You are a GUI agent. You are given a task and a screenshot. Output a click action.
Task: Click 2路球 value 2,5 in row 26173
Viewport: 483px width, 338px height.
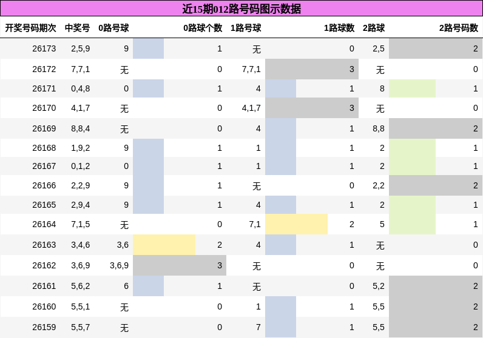pyautogui.click(x=379, y=48)
